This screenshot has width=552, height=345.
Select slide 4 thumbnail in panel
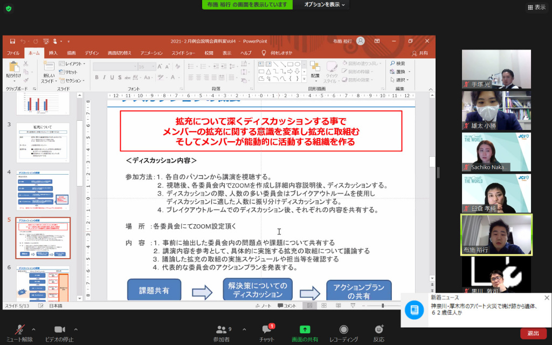pyautogui.click(x=43, y=190)
